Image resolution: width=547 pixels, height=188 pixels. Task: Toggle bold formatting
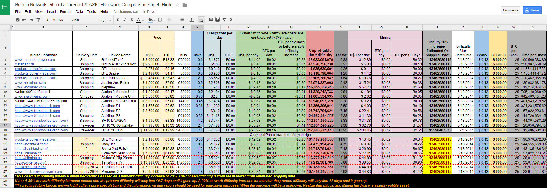click(118, 20)
